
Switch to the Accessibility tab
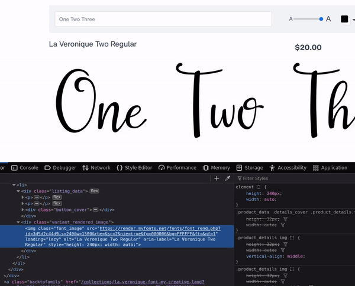pos(288,168)
